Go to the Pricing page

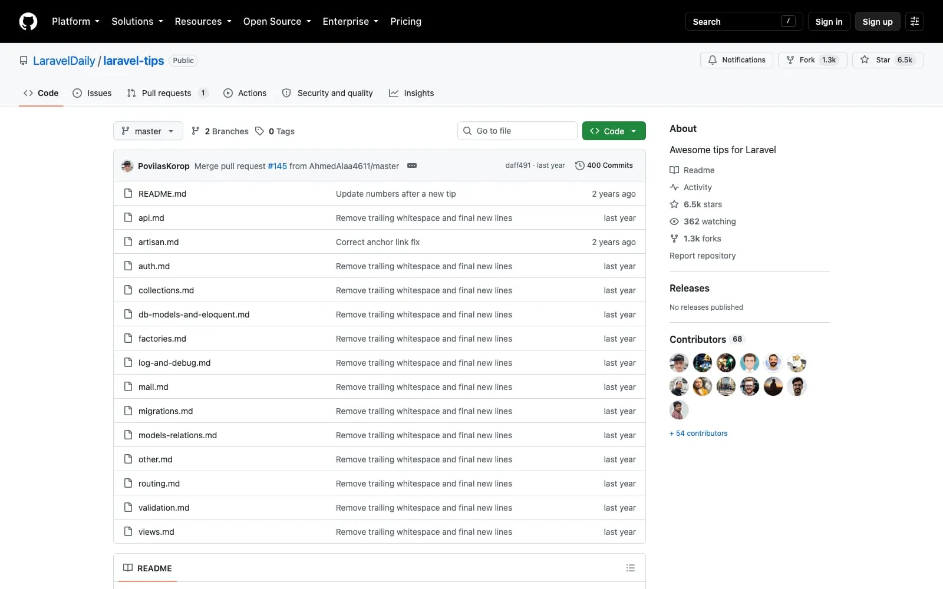point(405,21)
